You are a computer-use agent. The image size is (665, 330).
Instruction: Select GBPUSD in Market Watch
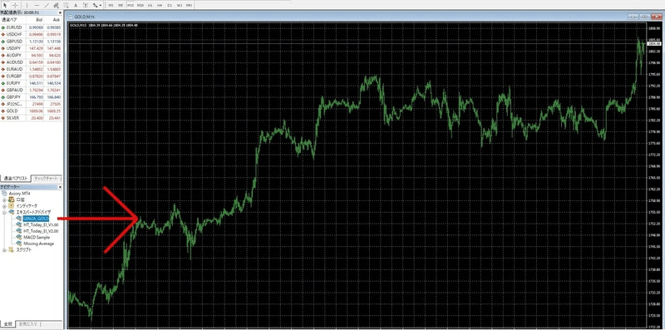(x=31, y=42)
